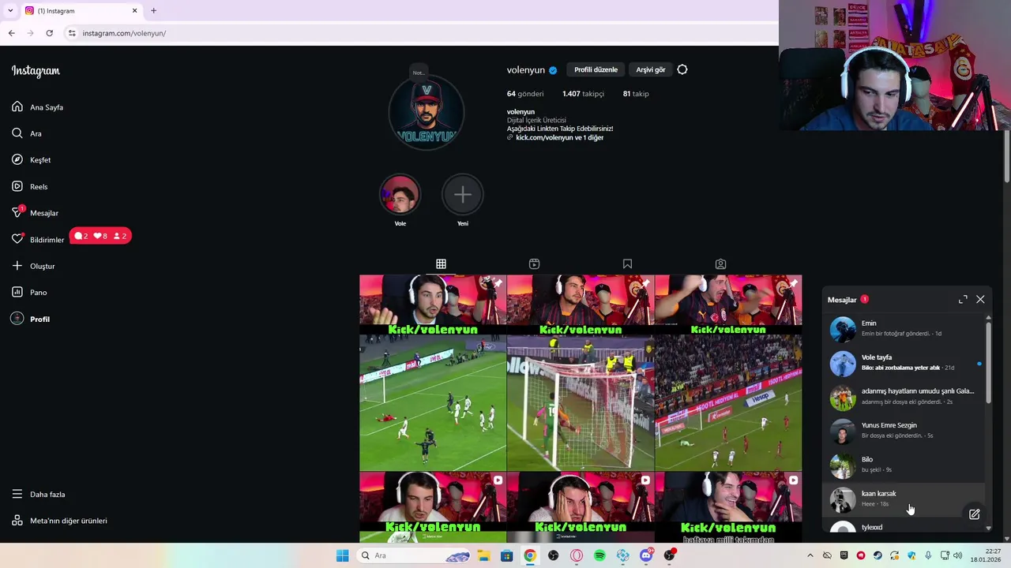
Task: Open Reels from sidebar
Action: click(29, 186)
